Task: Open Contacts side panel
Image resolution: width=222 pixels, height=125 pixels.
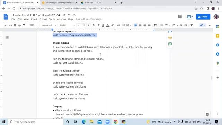Action: (x=217, y=54)
